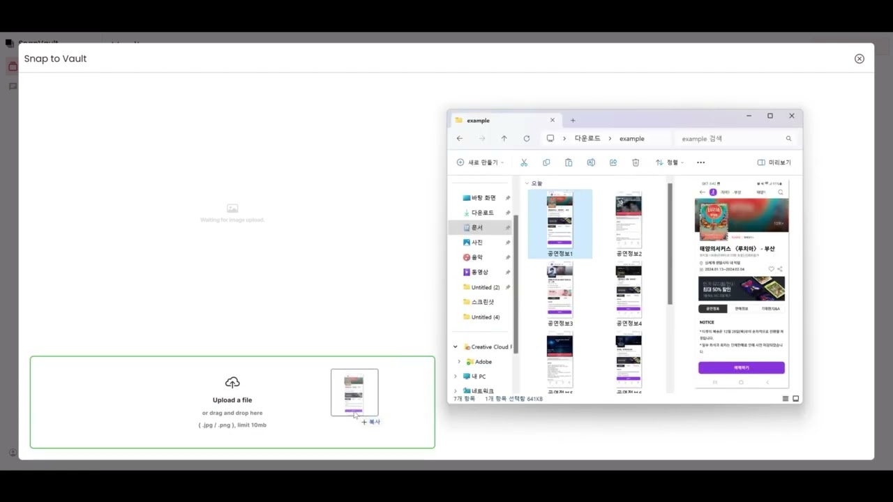Switch to details view icon in status bar
The height and width of the screenshot is (502, 893).
pos(786,399)
